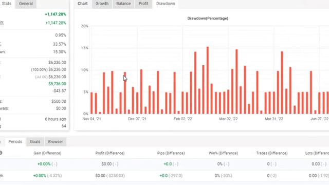Click the 0% (-50%) win cell
This screenshot has height=185, width=329.
coord(223,176)
